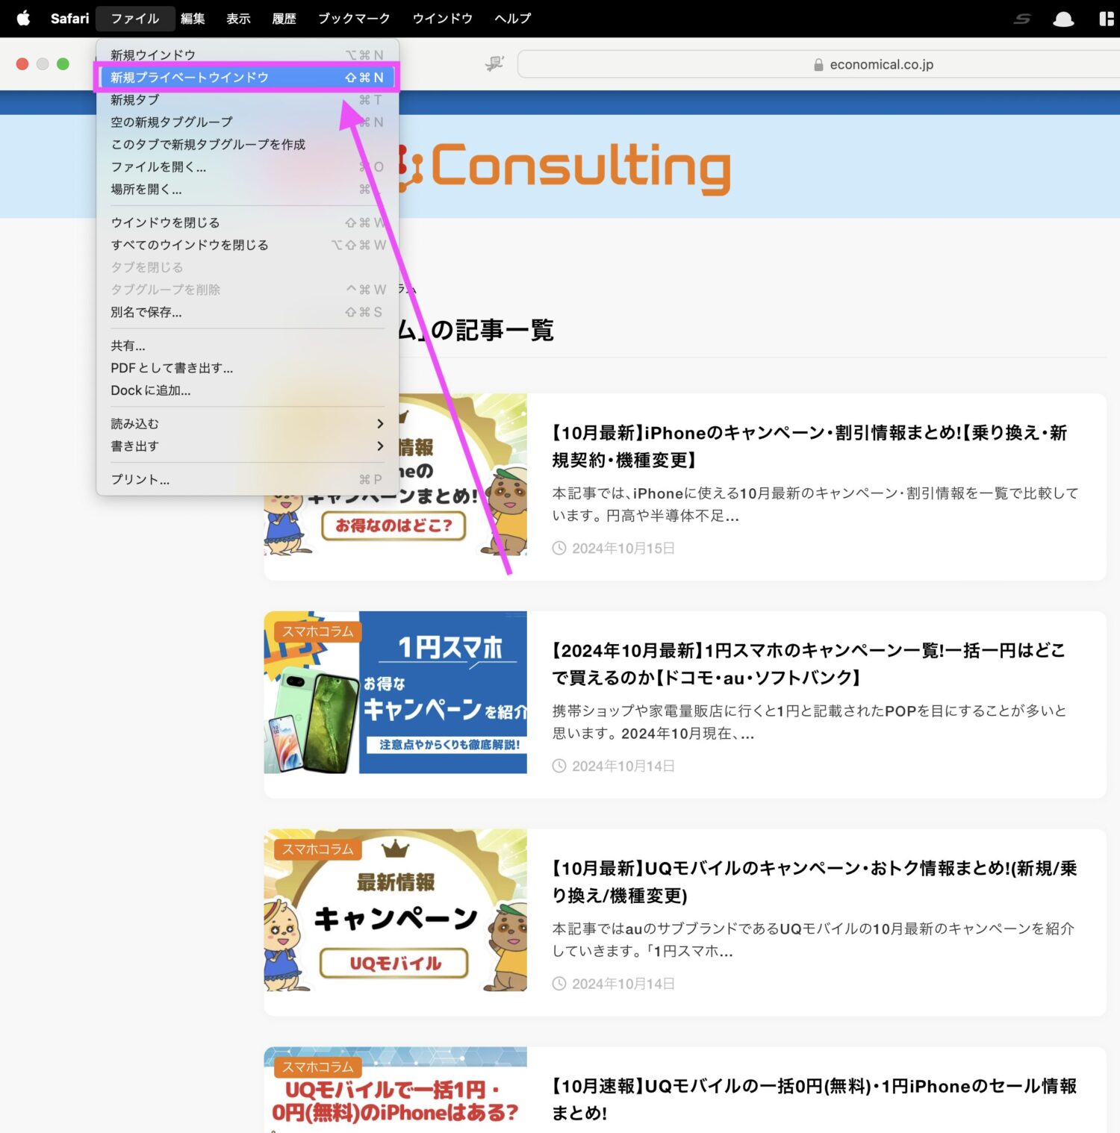Click the UQモバイル キャンペーン thumbnail
The width and height of the screenshot is (1120, 1133).
[x=395, y=910]
